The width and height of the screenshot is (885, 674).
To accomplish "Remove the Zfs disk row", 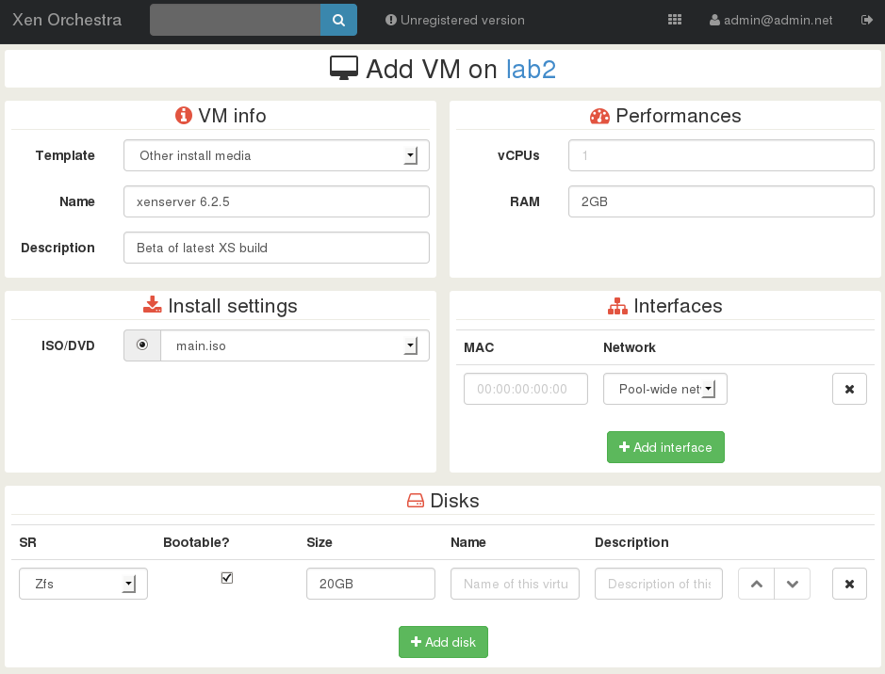I will [x=849, y=584].
